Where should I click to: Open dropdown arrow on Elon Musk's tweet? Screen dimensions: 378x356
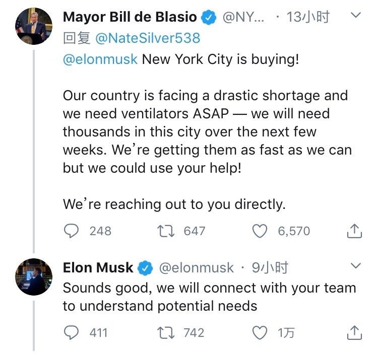point(356,266)
